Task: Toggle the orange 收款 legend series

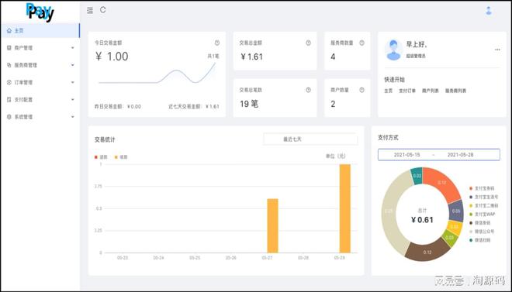Action: pos(121,157)
